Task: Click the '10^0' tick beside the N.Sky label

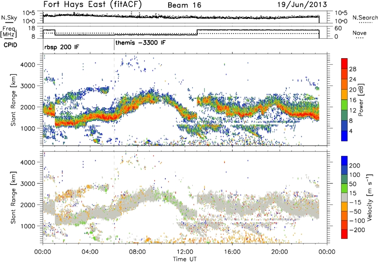Action: [x=29, y=21]
